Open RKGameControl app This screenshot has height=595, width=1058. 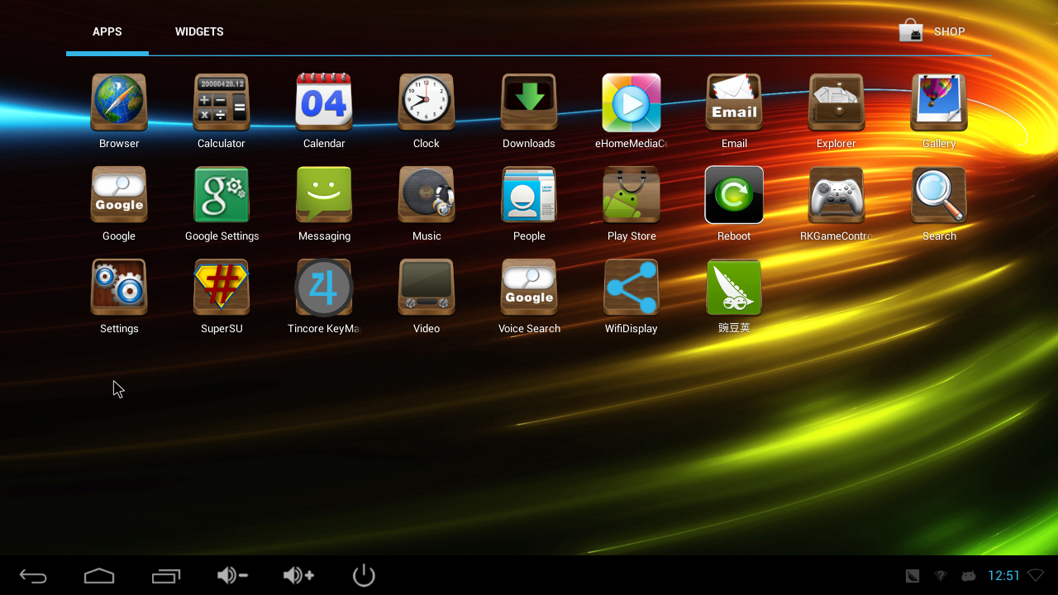coord(836,195)
